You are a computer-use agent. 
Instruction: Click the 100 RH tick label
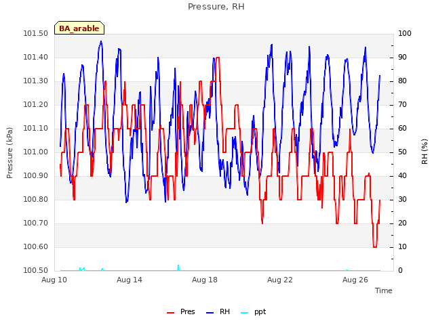(x=405, y=33)
